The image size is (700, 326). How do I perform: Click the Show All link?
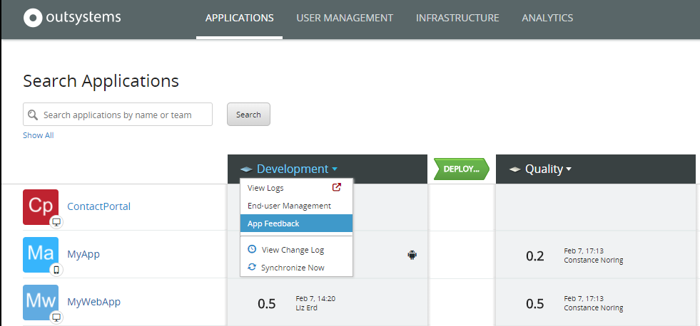(x=38, y=135)
